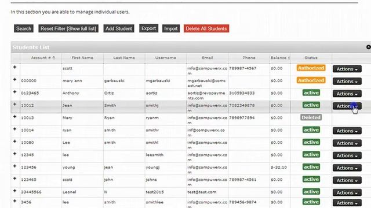Expand row for account 12345
Viewport: 371px width, 208px height.
pyautogui.click(x=14, y=154)
